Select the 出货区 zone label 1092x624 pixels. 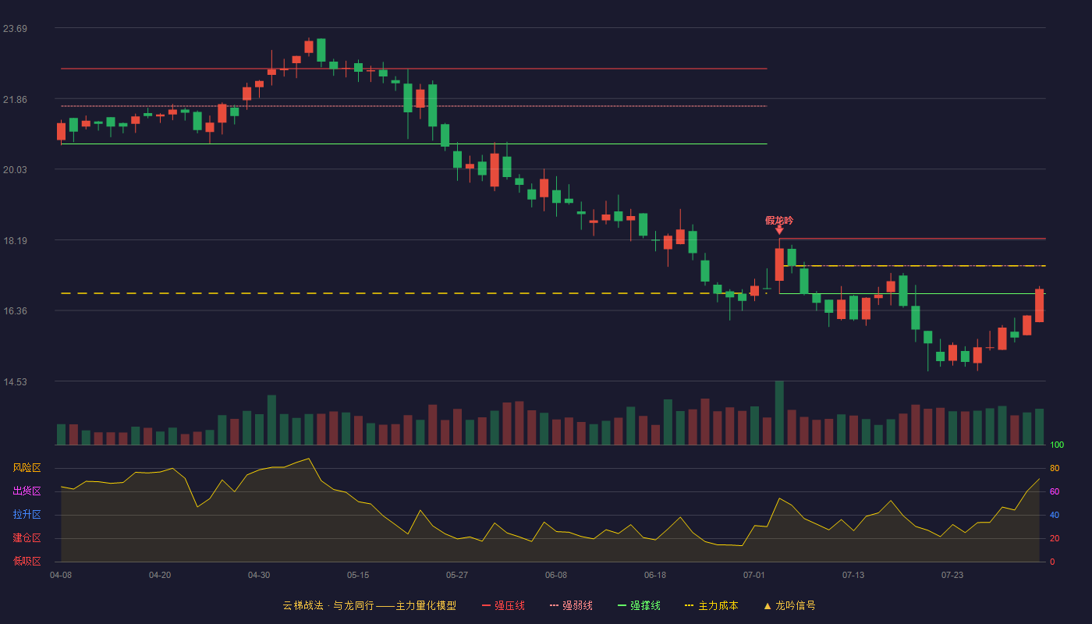click(27, 491)
